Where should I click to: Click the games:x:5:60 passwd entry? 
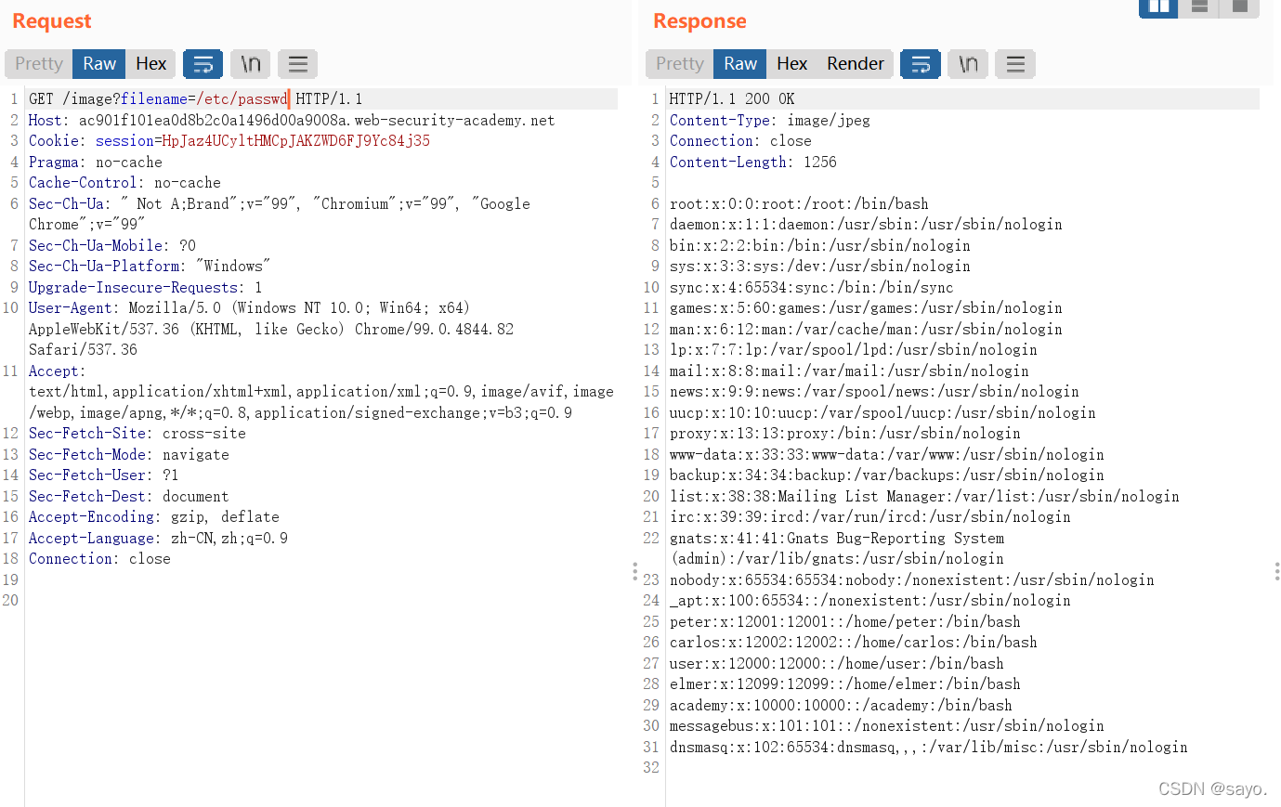[866, 307]
